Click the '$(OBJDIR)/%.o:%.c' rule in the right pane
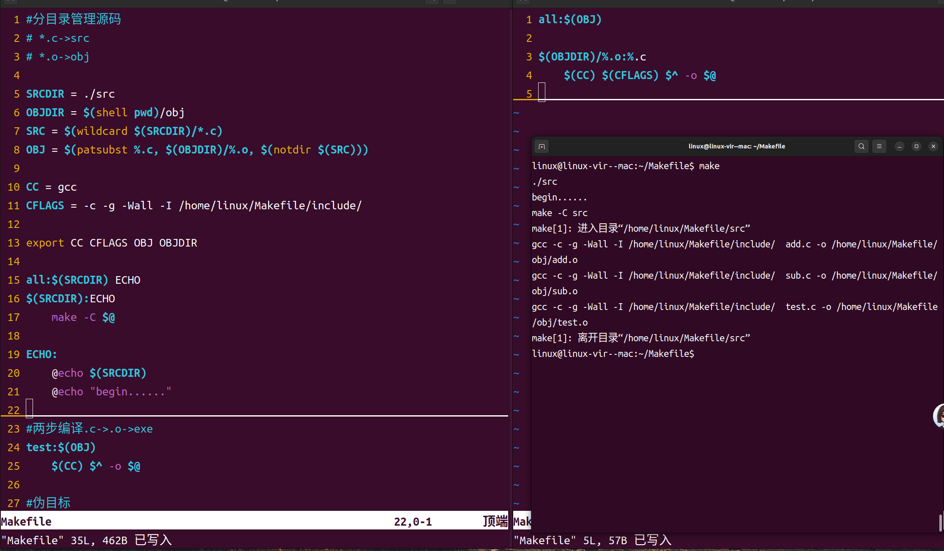The height and width of the screenshot is (551, 944). click(592, 57)
